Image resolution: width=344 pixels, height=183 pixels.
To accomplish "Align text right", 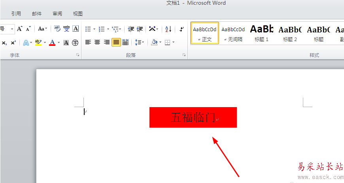I will 107,42.
